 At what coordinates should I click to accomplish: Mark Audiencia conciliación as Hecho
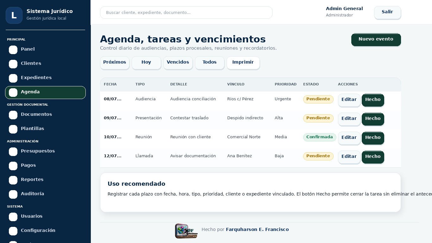[373, 100]
